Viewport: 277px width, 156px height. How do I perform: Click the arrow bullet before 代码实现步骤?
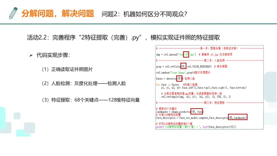(31, 56)
